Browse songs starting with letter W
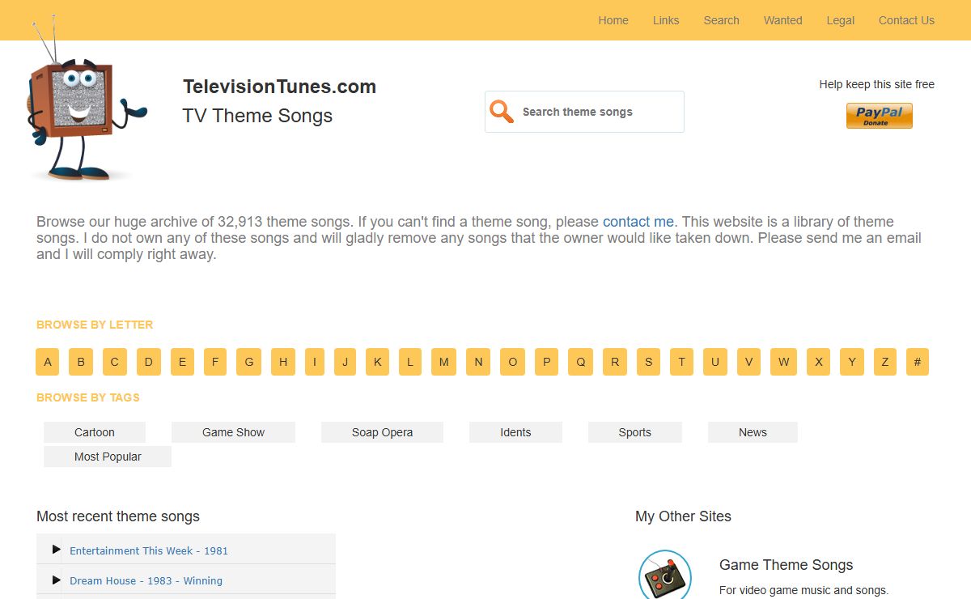The width and height of the screenshot is (971, 599). (x=783, y=362)
